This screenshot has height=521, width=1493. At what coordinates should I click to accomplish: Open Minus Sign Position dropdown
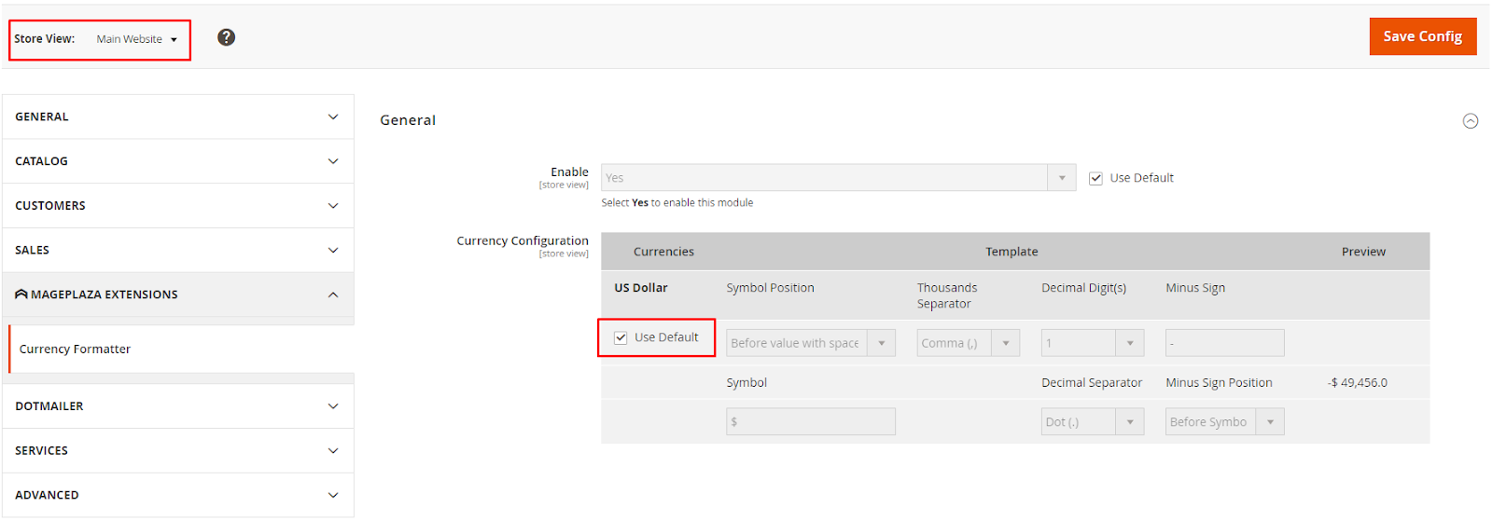click(1225, 422)
